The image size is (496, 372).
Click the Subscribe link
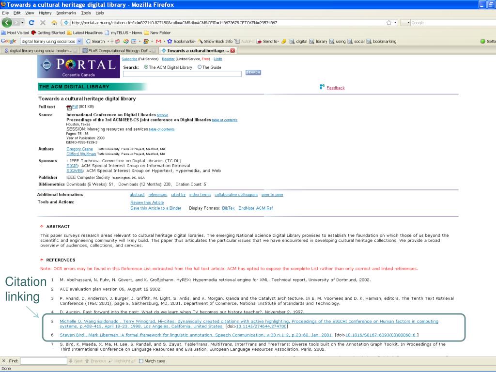coord(129,59)
